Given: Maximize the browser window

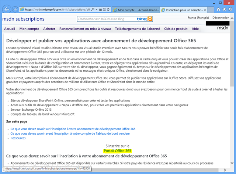Looking at the screenshot, I should click(x=221, y=3).
